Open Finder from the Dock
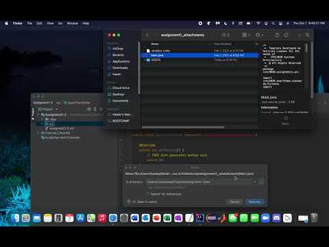The height and width of the screenshot is (247, 329). pos(15,218)
